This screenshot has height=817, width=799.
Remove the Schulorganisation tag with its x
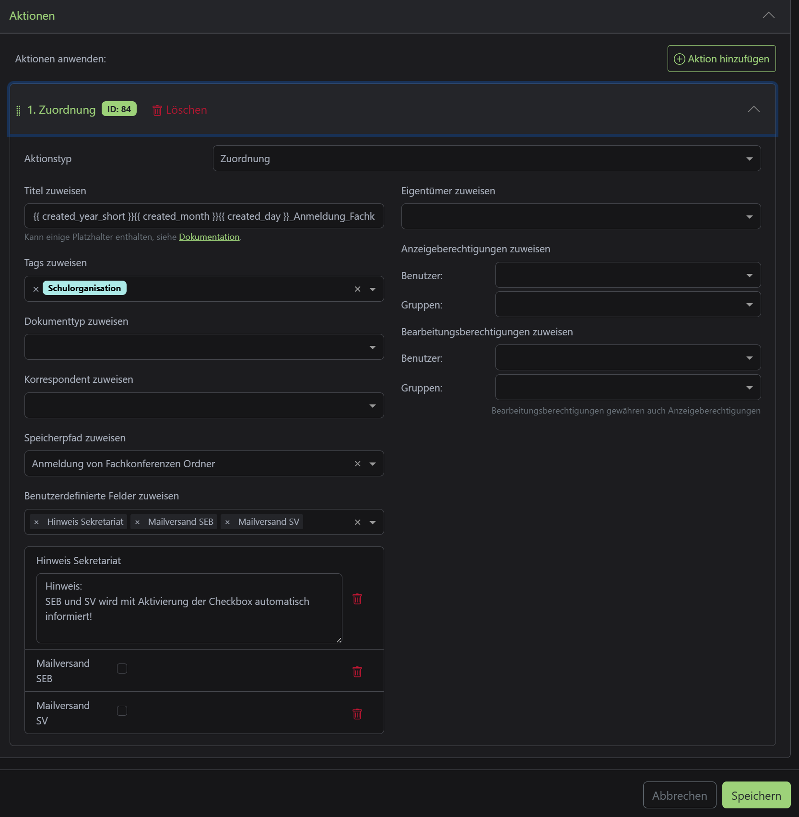36,289
